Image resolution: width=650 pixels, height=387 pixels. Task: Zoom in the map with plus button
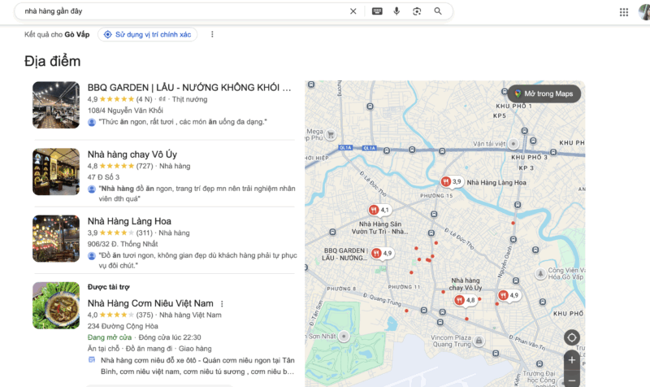(x=572, y=360)
